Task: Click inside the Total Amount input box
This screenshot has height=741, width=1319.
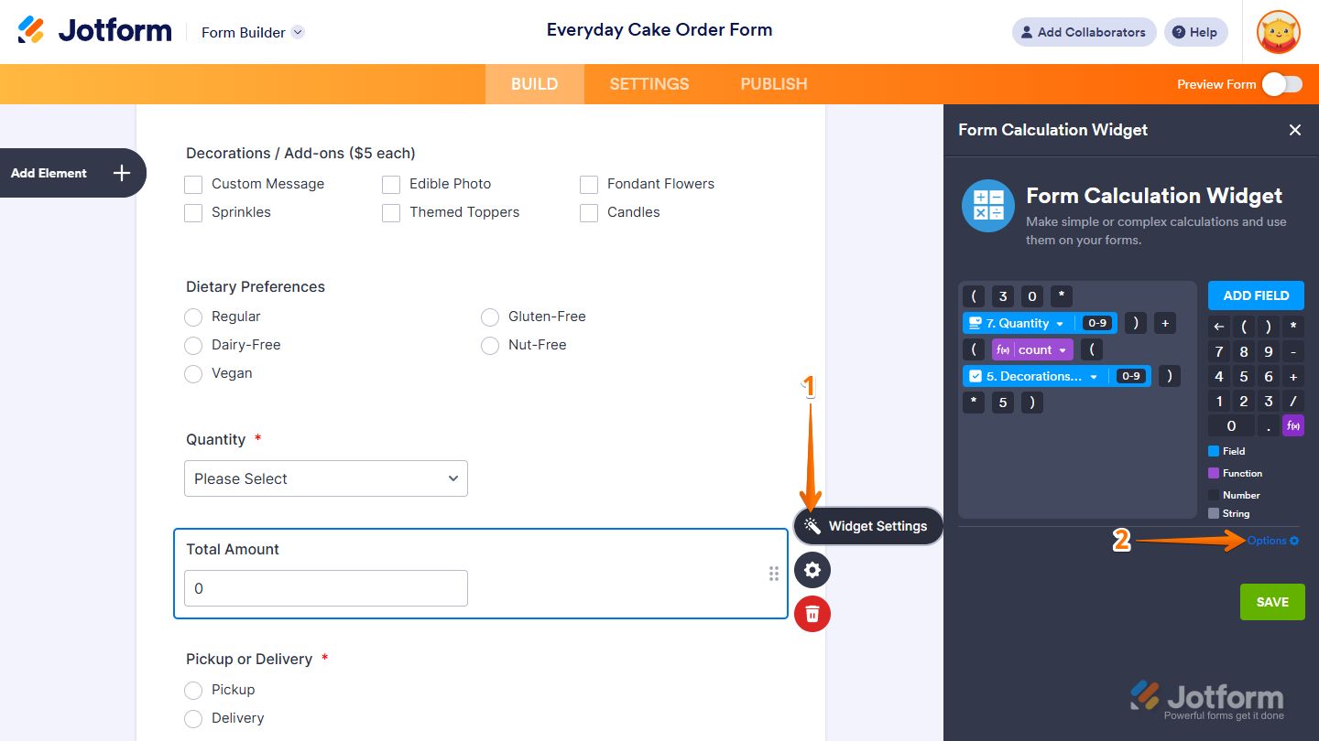Action: (325, 588)
